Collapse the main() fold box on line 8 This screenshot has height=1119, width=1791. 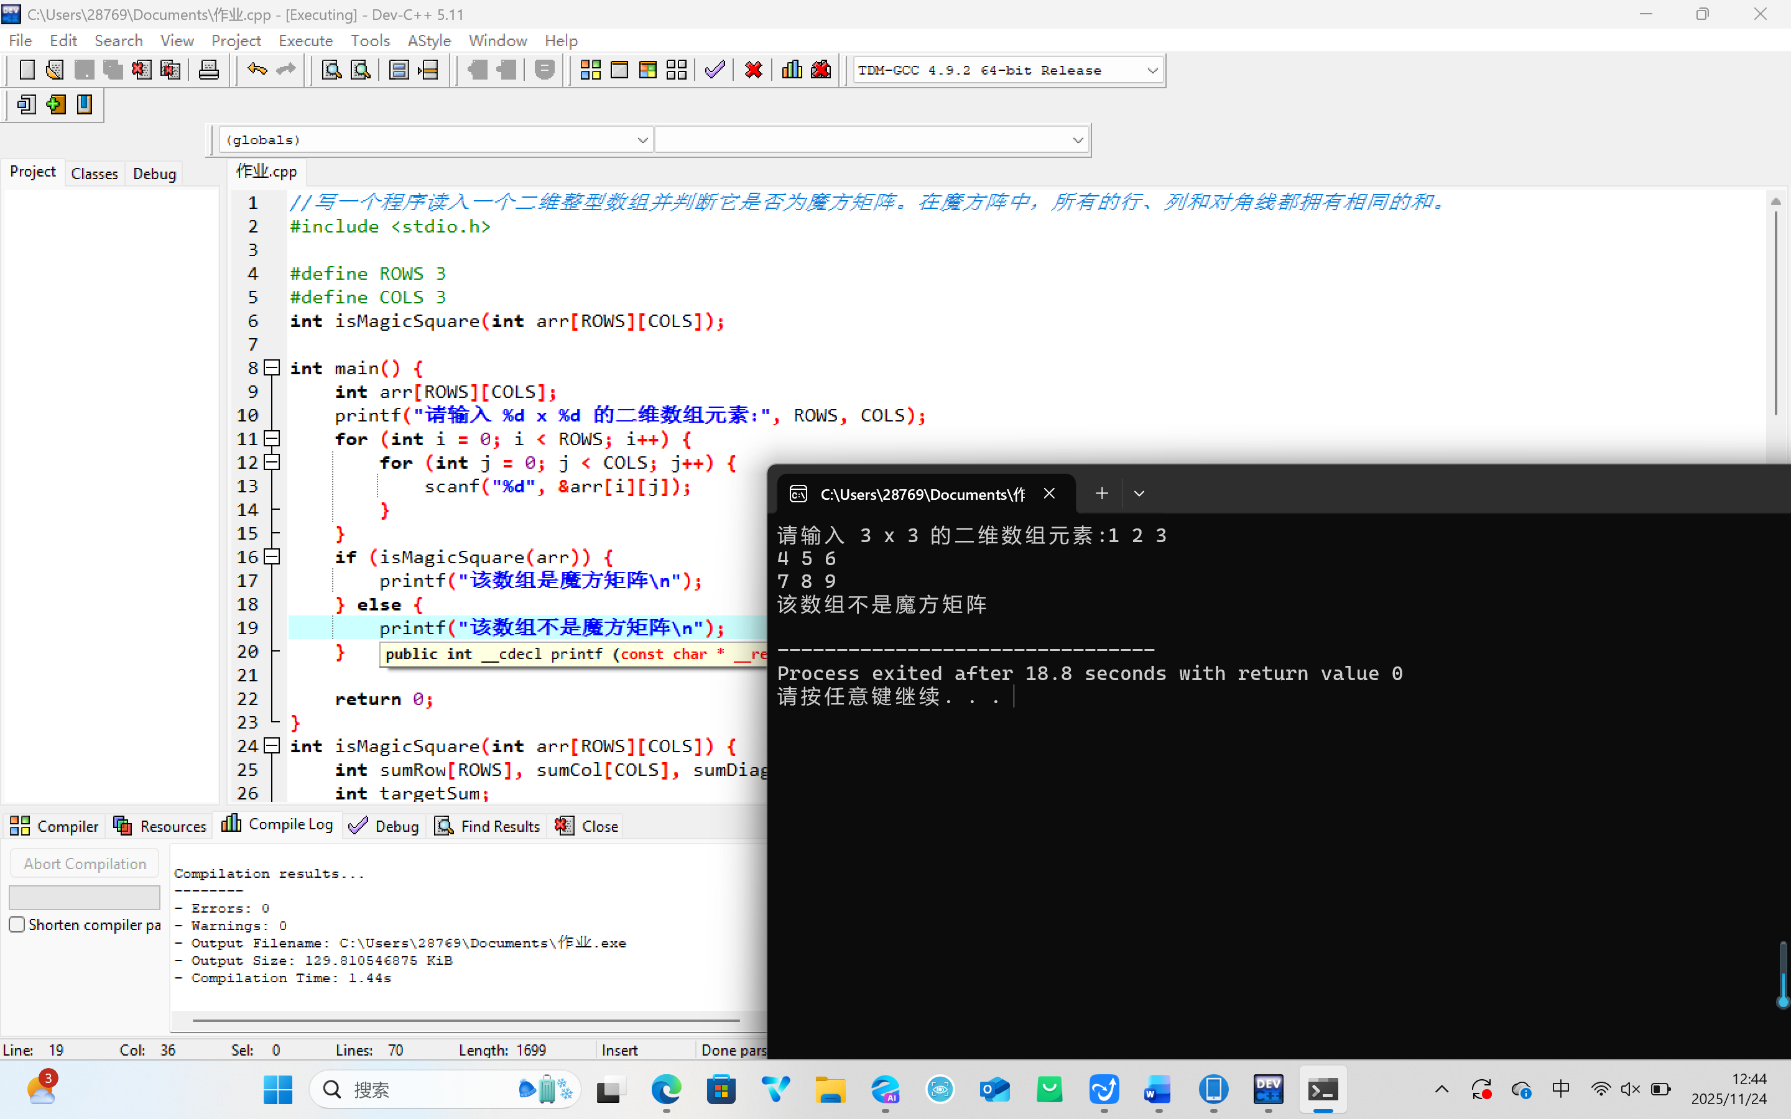click(272, 368)
